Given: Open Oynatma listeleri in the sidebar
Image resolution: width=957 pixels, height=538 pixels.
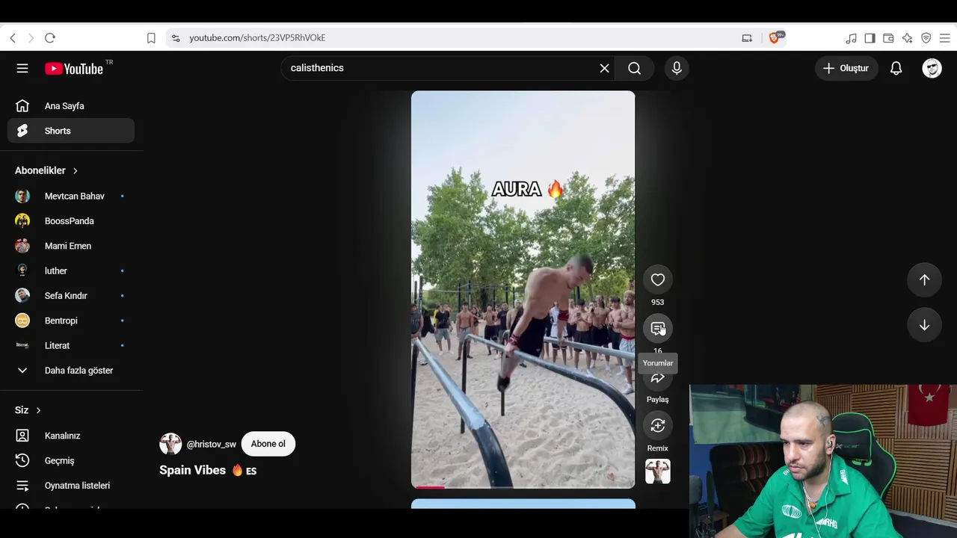Looking at the screenshot, I should coord(71,486).
